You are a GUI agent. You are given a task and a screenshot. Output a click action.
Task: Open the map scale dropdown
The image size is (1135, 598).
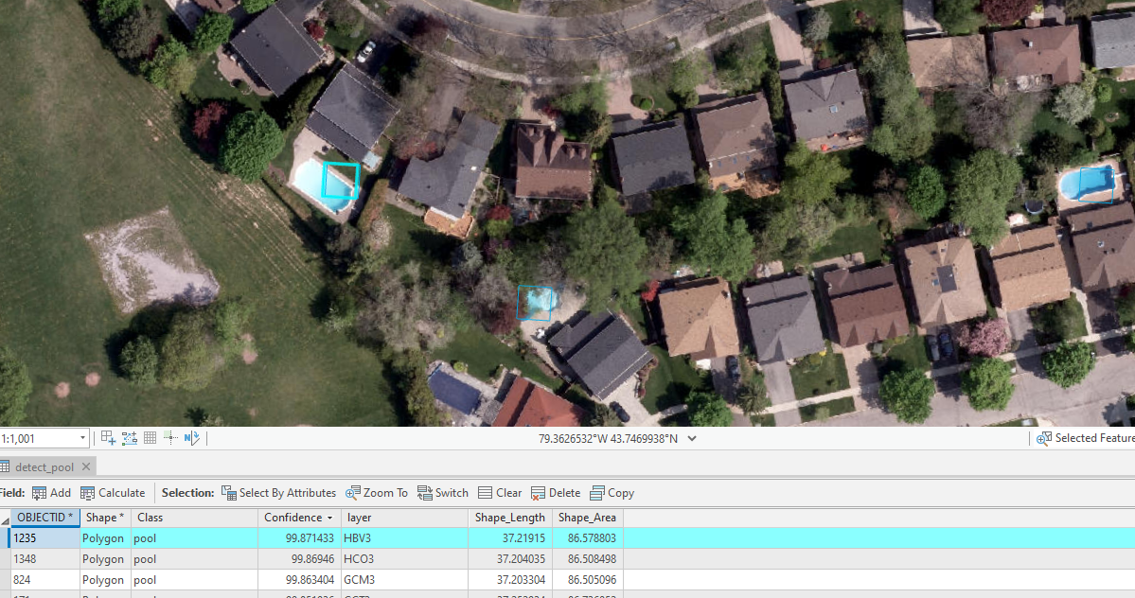[81, 437]
